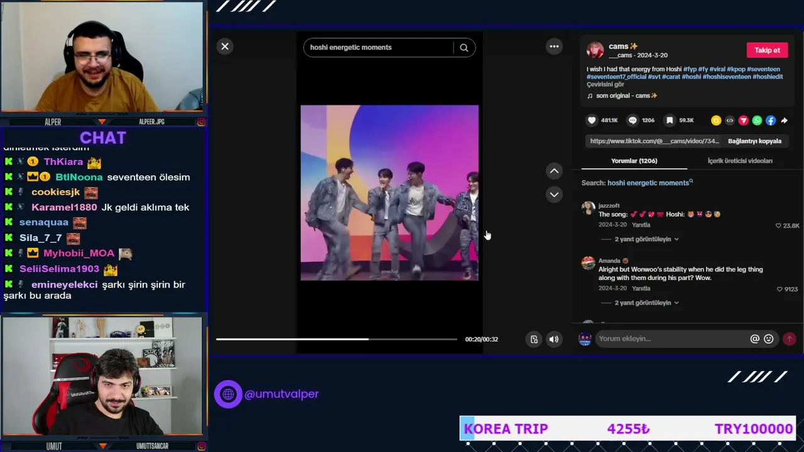Viewport: 804px width, 452px height.
Task: Reply to Amanda's comment via Yanıtla
Action: point(641,289)
